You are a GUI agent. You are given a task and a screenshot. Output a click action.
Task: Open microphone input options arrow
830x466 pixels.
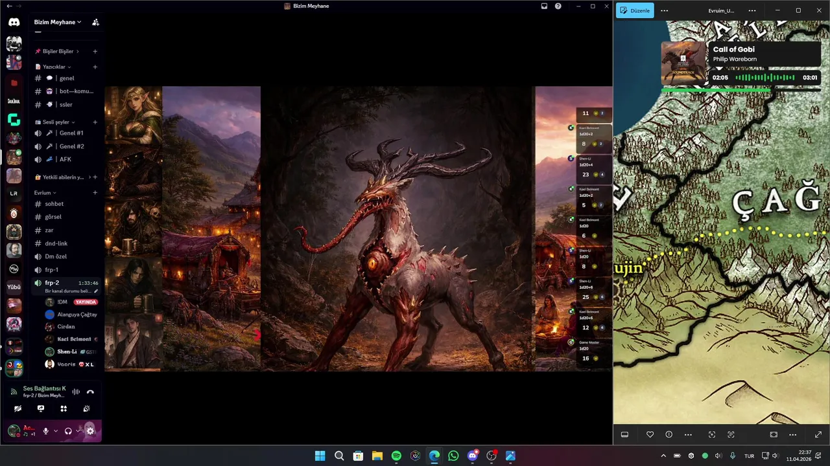point(56,431)
